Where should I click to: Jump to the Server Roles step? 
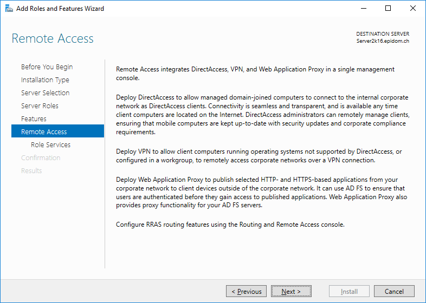[x=40, y=106]
